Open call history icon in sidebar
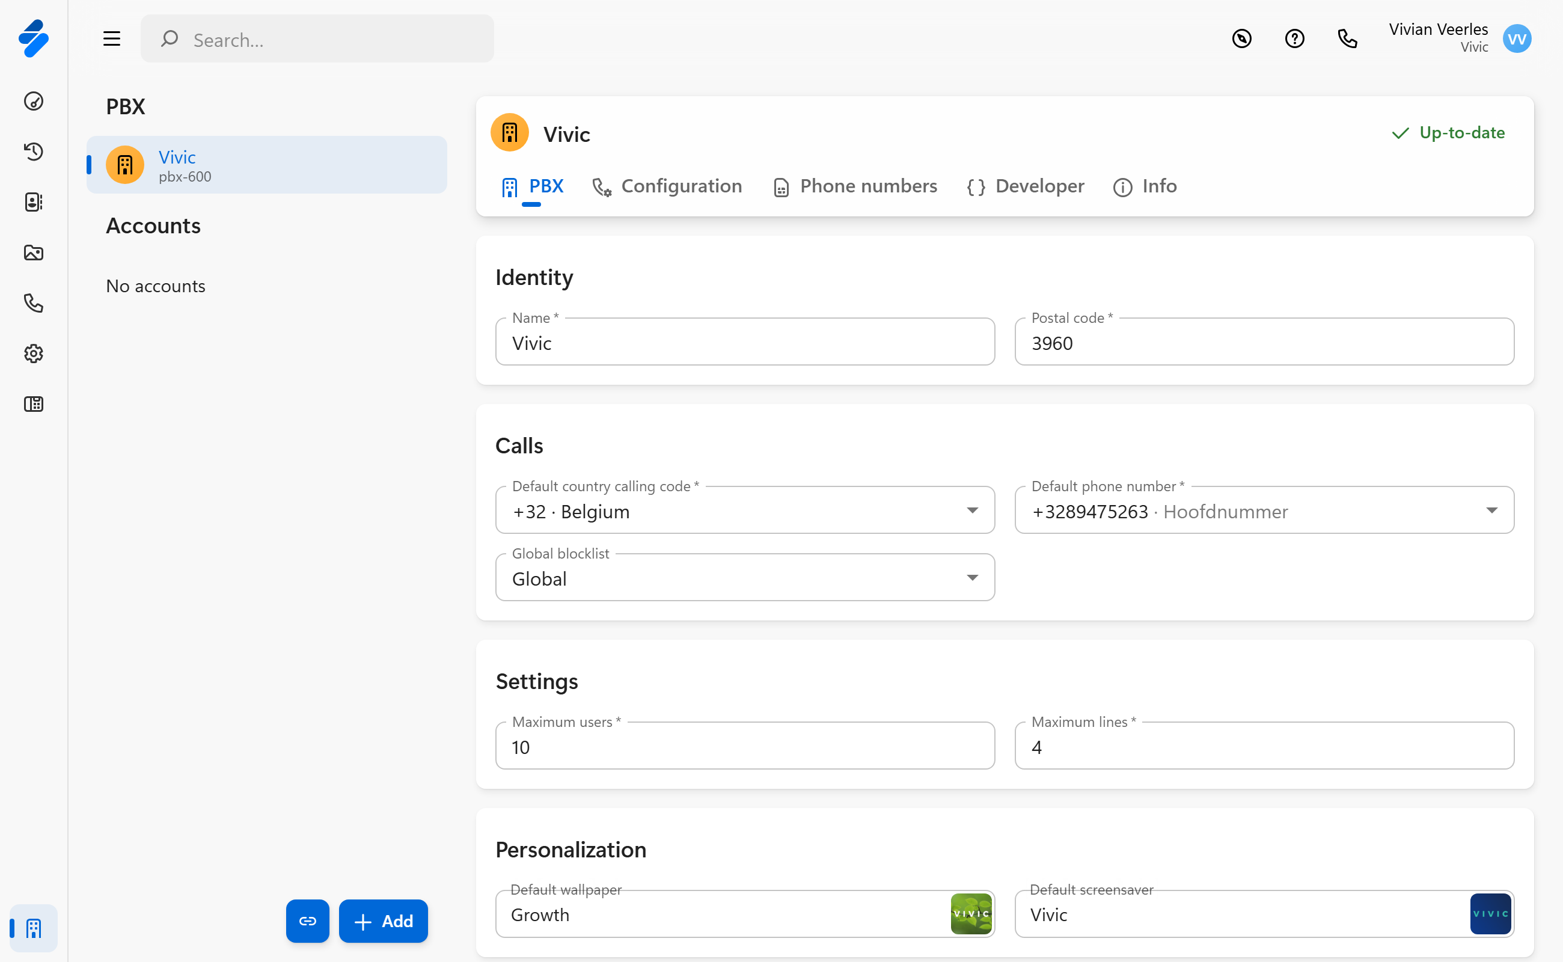The image size is (1563, 962). (33, 152)
